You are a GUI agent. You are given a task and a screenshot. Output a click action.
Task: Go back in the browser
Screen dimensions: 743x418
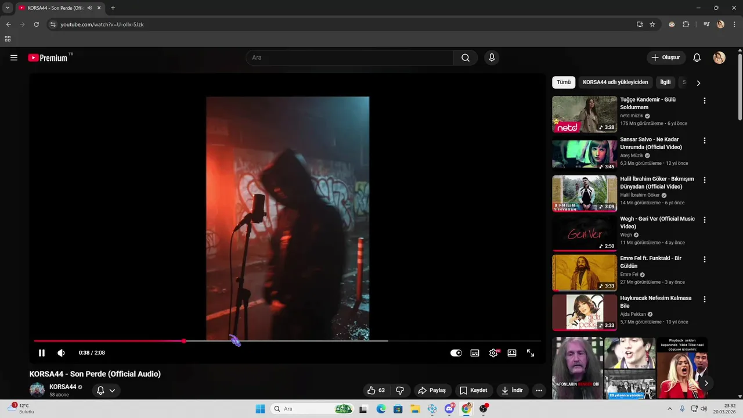coord(8,24)
